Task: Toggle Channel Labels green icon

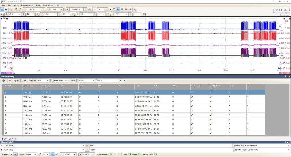Action: point(156,155)
